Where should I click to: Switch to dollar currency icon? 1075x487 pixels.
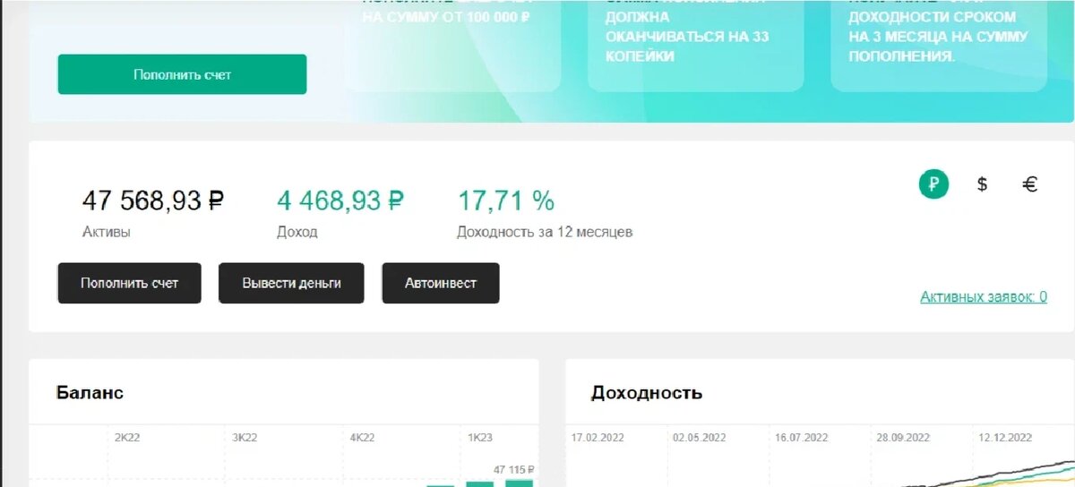pos(982,184)
